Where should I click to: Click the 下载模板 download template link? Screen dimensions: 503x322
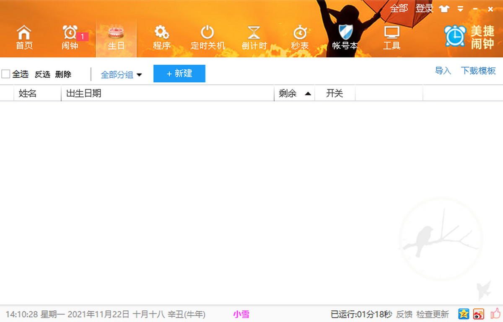point(478,71)
